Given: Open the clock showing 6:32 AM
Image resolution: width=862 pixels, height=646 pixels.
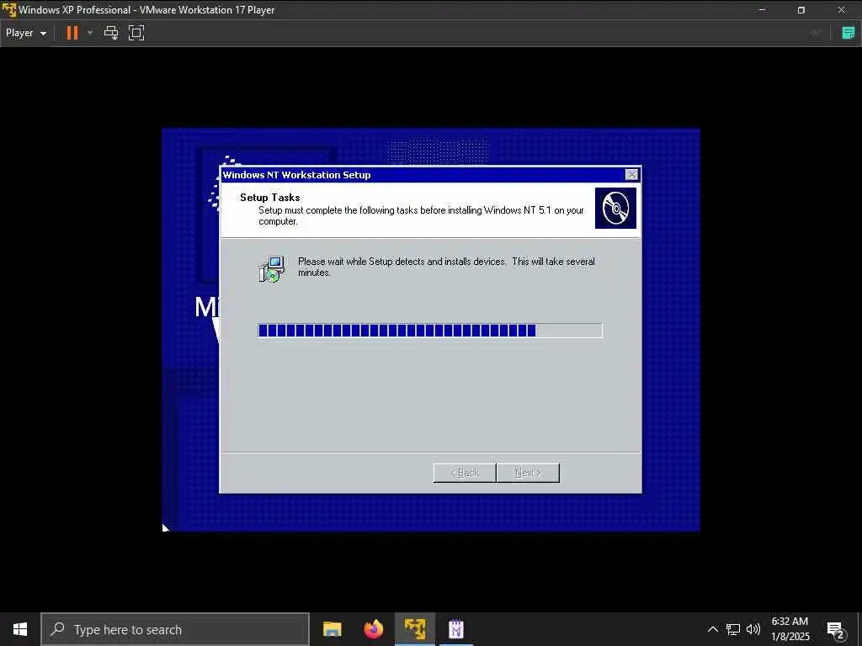Looking at the screenshot, I should (x=790, y=629).
